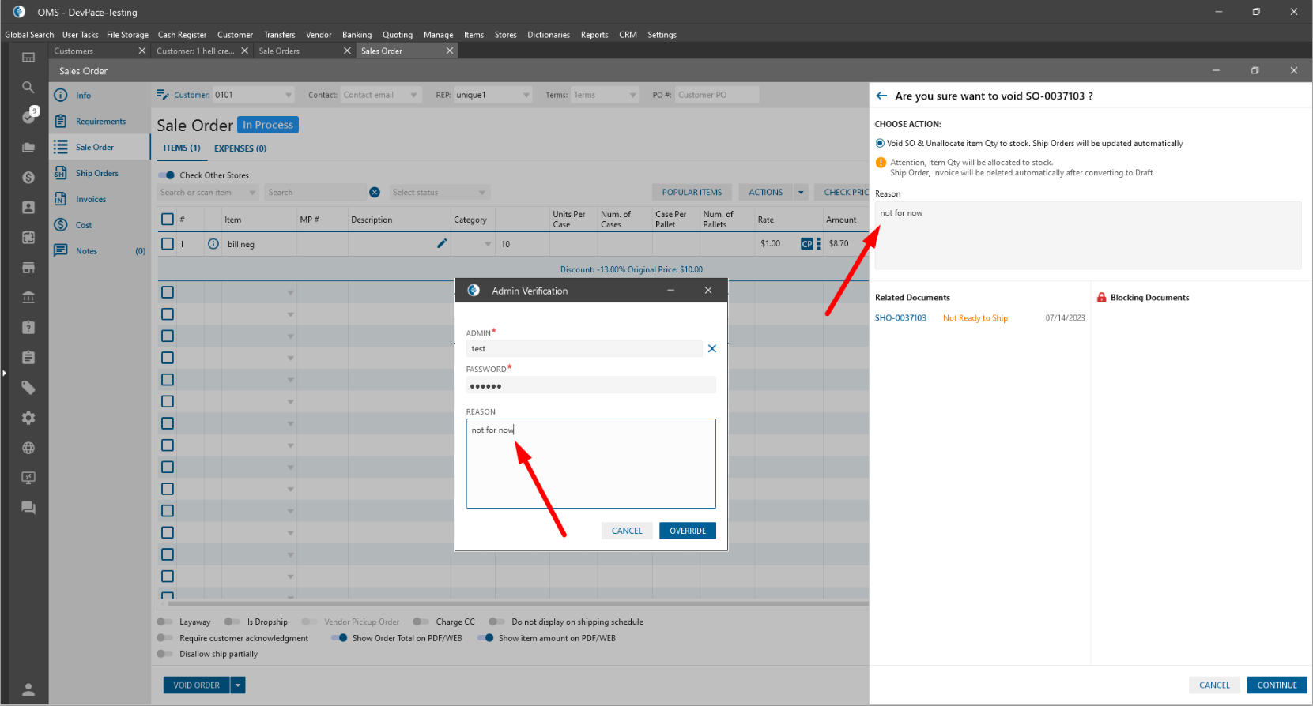Open the user tasks icon with badge 9
Viewport: 1313px width, 706px height.
pyautogui.click(x=29, y=116)
